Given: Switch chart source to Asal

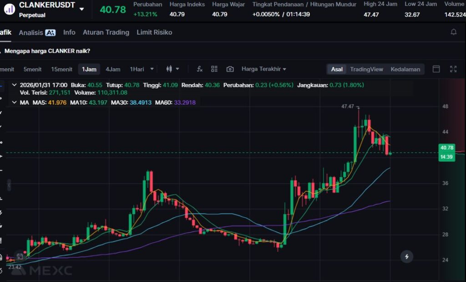Looking at the screenshot, I should click(x=337, y=69).
